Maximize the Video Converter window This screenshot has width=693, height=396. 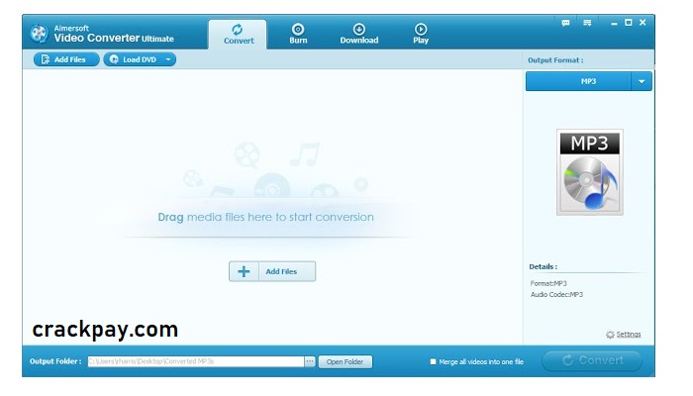coord(628,23)
